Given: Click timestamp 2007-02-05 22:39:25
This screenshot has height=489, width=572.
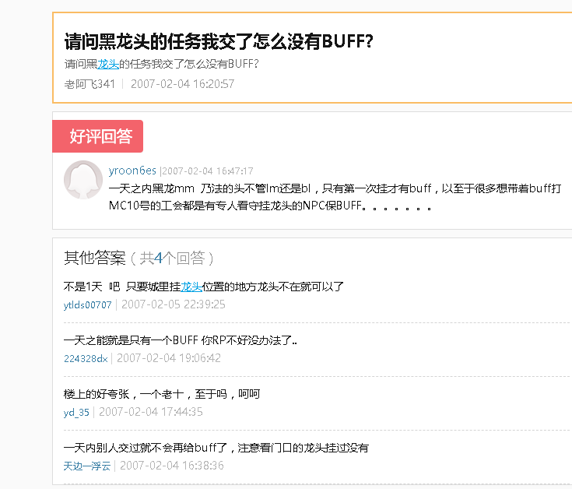Looking at the screenshot, I should (x=173, y=304).
